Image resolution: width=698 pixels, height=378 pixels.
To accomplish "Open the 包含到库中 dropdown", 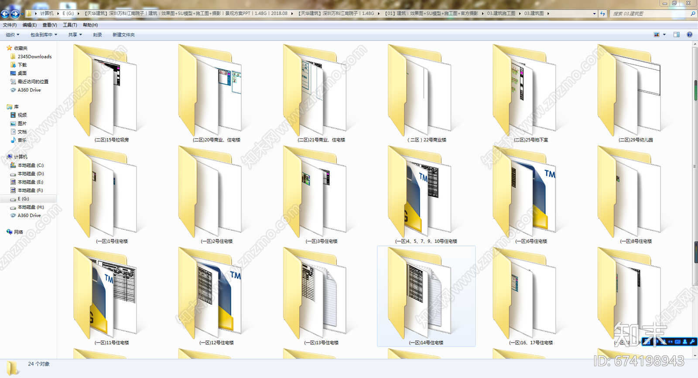I will pos(44,34).
